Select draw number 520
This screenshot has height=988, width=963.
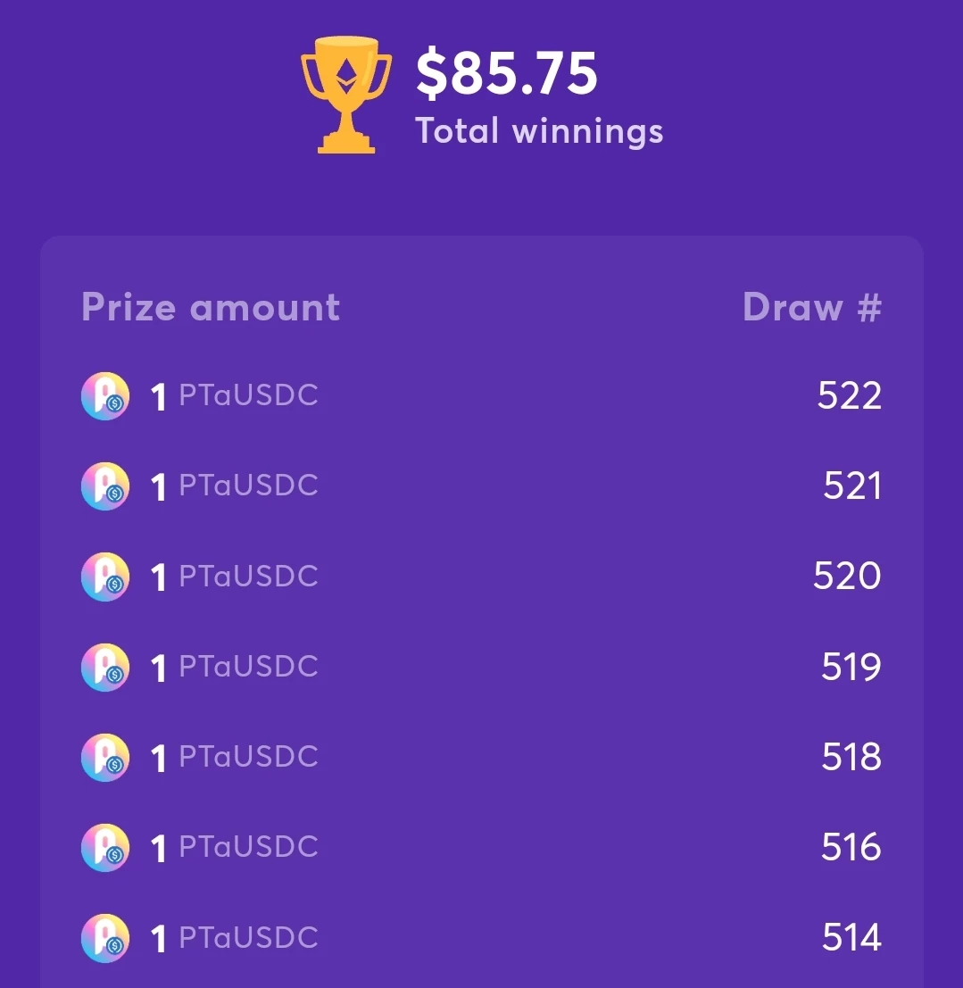pos(847,576)
